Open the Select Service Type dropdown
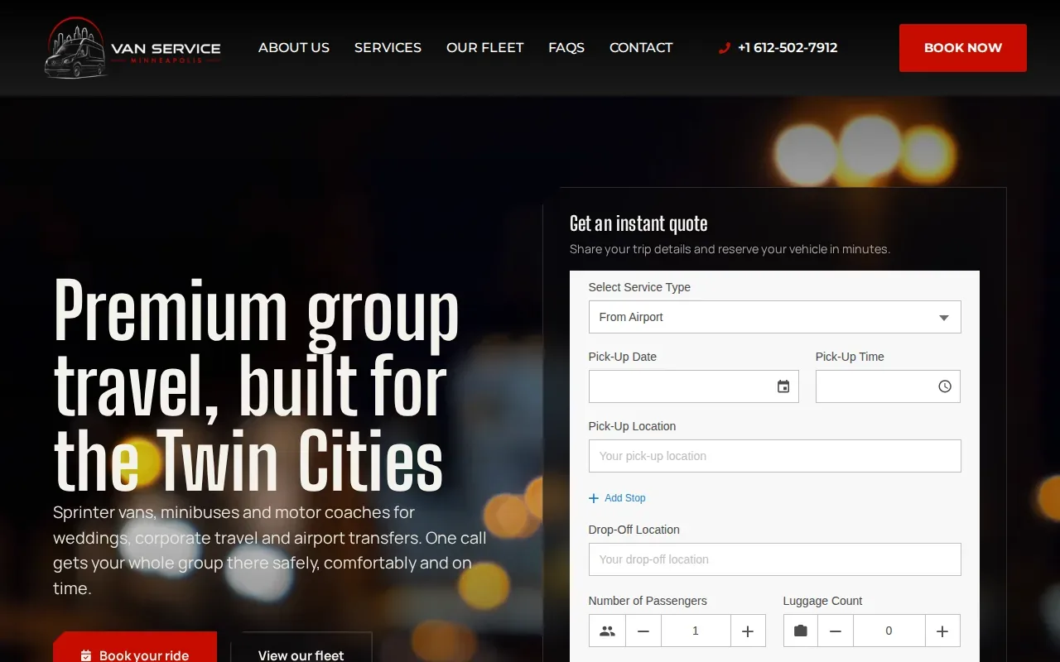The width and height of the screenshot is (1060, 662). 775,317
